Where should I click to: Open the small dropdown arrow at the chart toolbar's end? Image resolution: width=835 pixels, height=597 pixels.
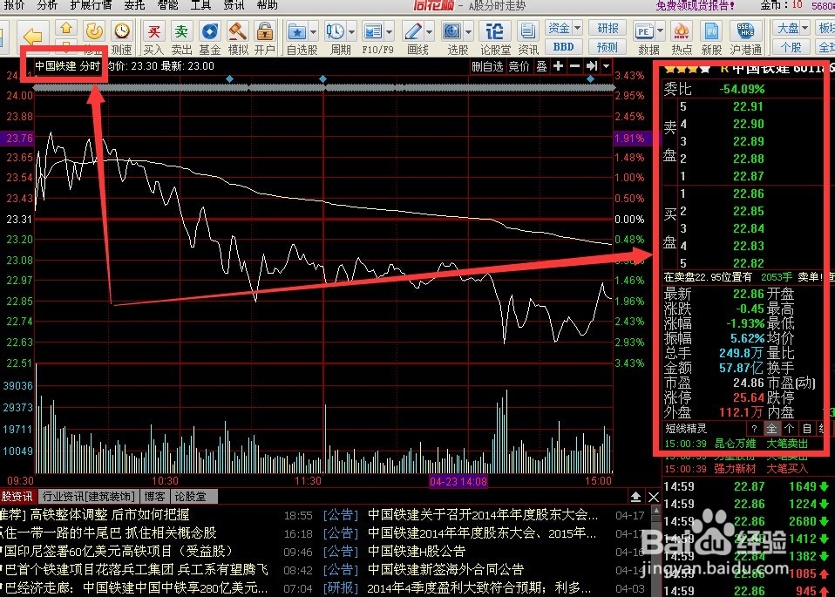click(x=606, y=66)
